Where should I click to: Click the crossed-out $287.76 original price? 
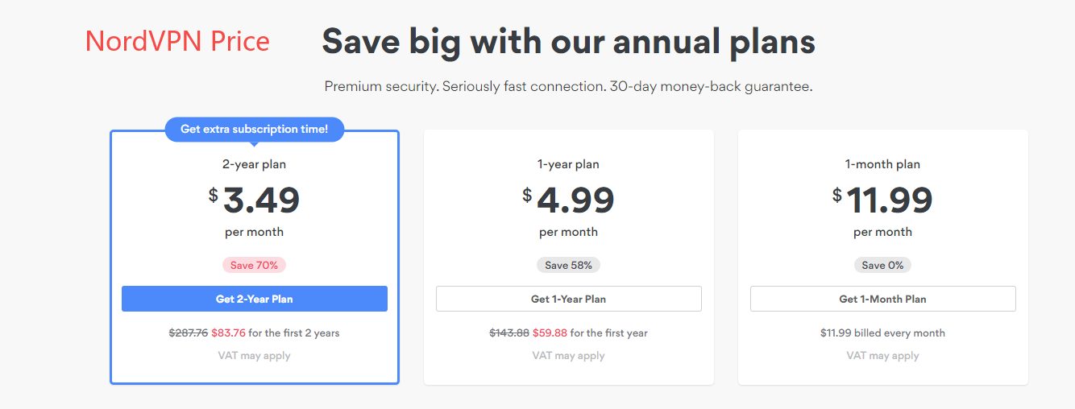(x=189, y=333)
